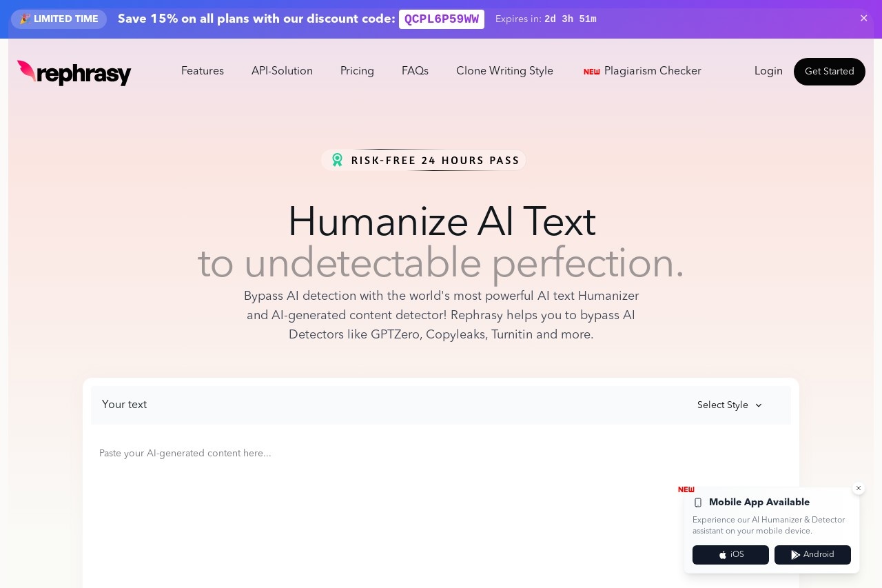Click the party popper Limited Time badge

click(59, 19)
